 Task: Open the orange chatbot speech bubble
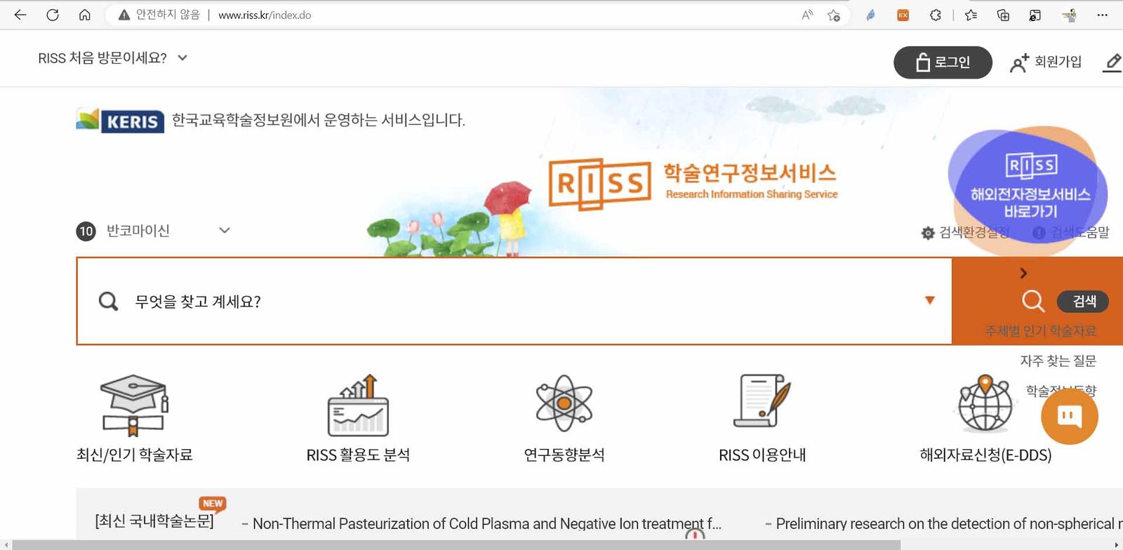tap(1069, 416)
